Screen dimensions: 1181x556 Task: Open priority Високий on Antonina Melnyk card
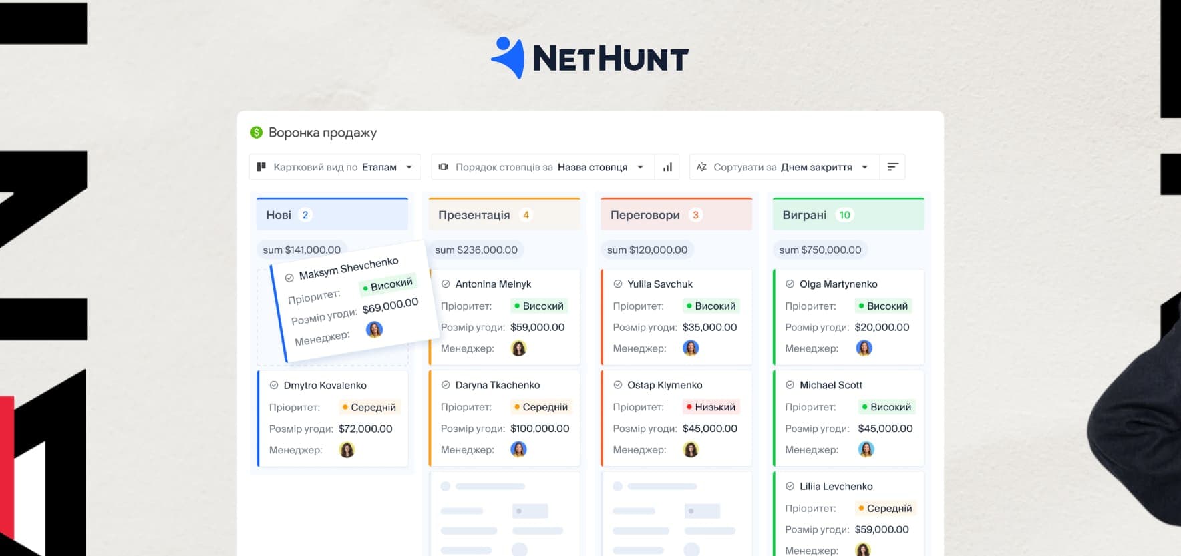point(539,306)
